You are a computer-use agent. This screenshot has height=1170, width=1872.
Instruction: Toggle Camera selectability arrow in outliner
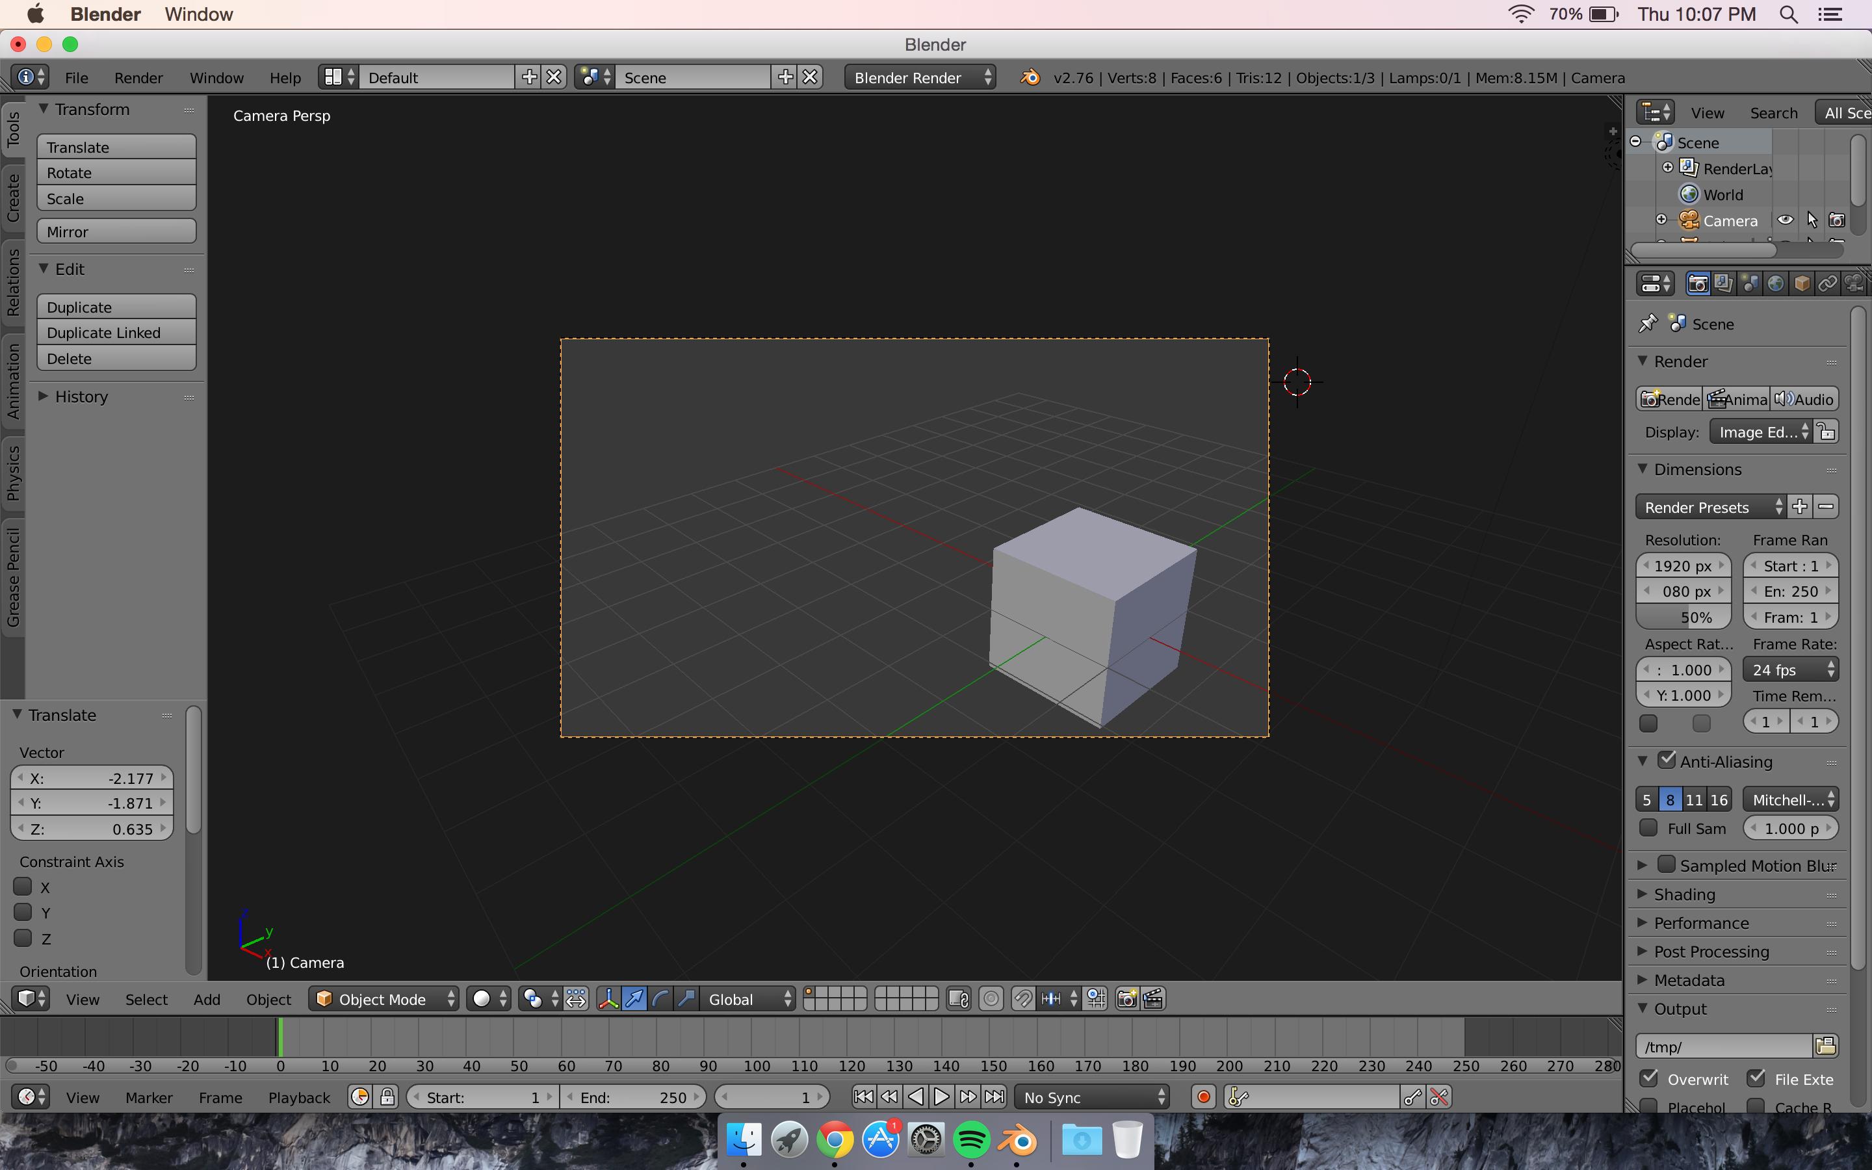coord(1812,220)
